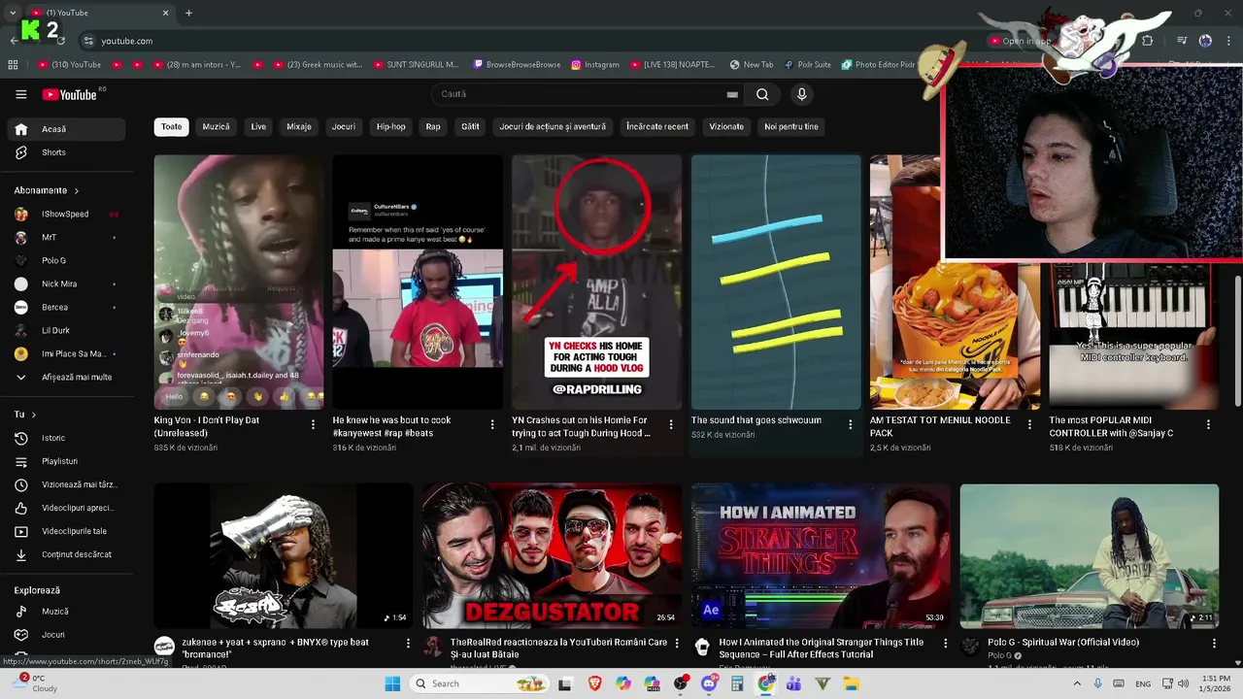Reload the page with refresh button
Viewport: 1243px width, 699px height.
pos(61,41)
